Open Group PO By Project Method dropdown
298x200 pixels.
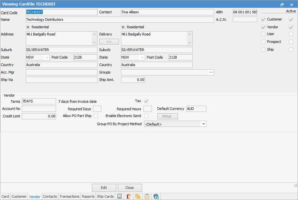203,124
